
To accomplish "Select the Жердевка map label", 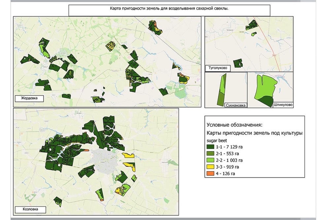I will click(29, 98).
